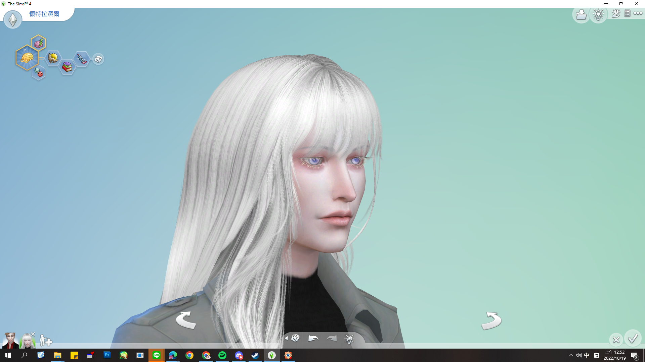Open the LINE app from the taskbar
Viewport: 645px width, 362px height.
pyautogui.click(x=157, y=355)
